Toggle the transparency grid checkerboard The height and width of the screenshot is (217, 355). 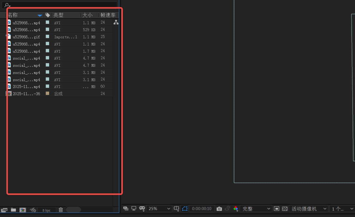(285, 209)
